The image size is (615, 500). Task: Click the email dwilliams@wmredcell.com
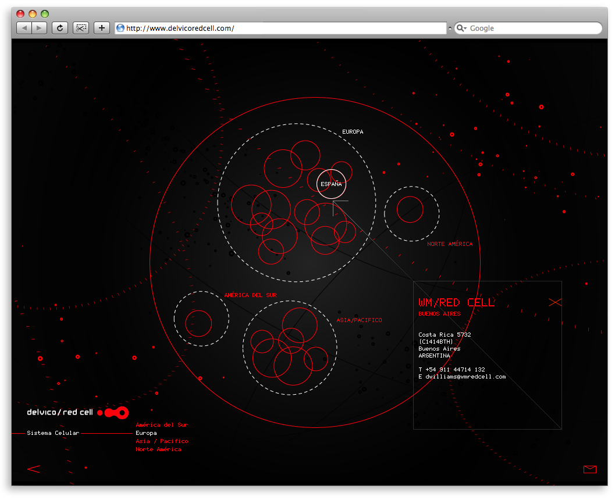tap(465, 377)
